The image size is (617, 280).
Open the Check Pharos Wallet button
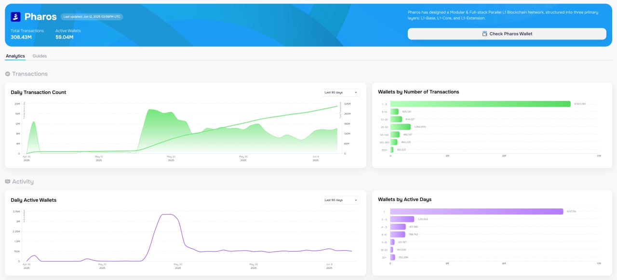pyautogui.click(x=507, y=34)
